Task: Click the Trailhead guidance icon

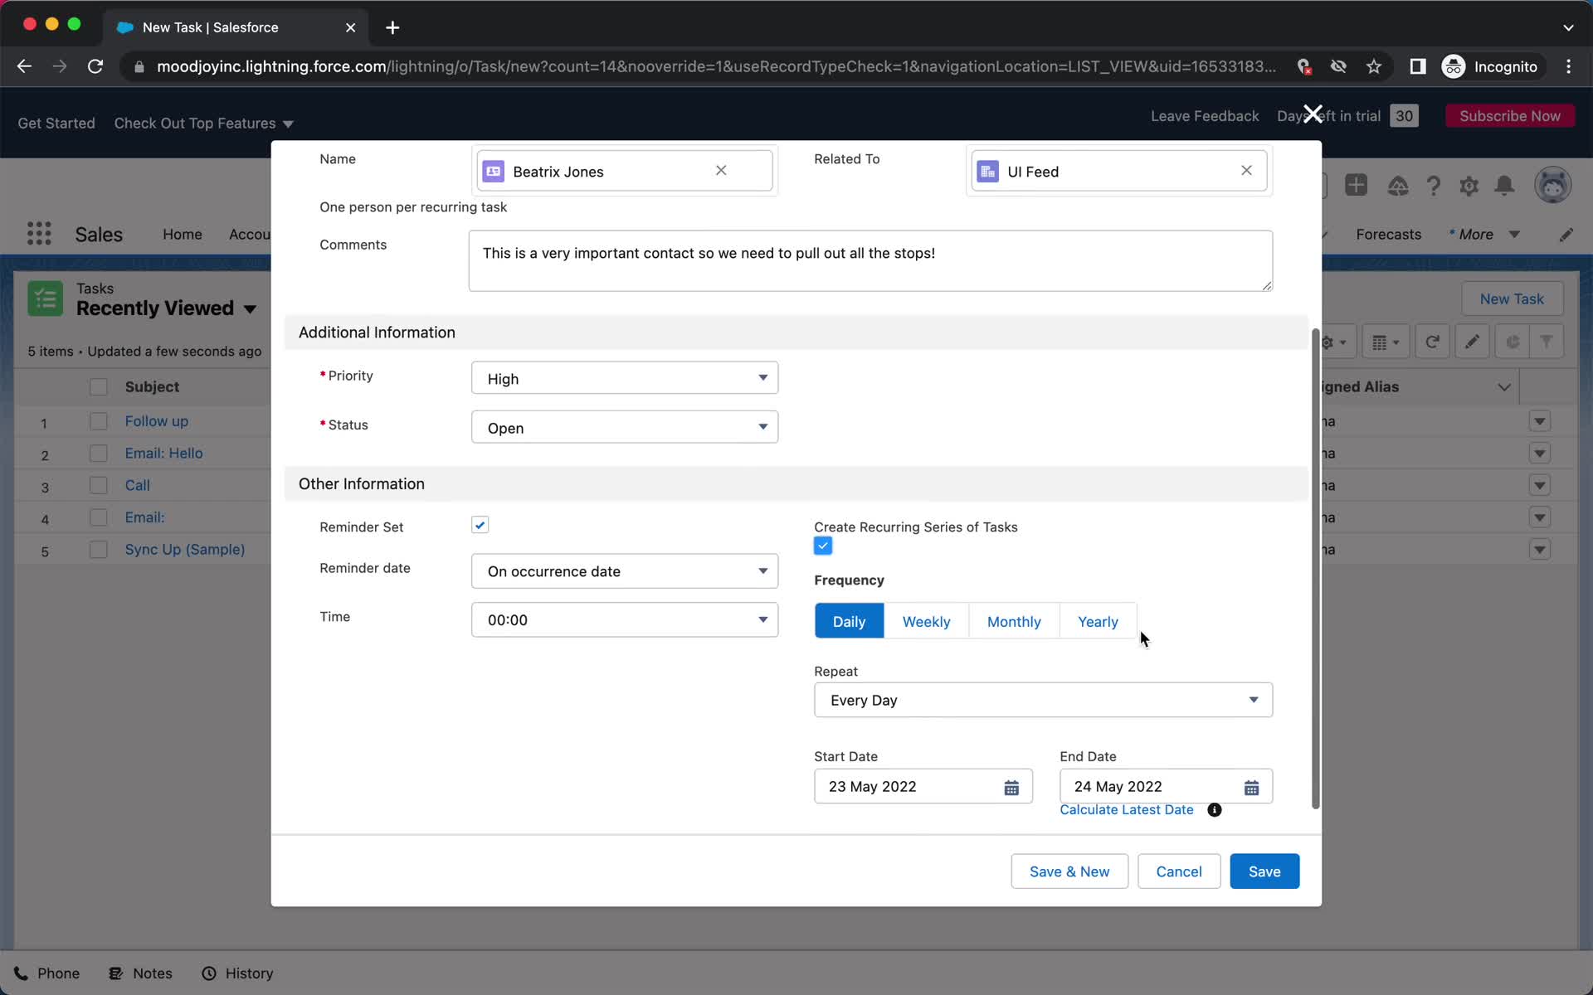Action: (x=1398, y=186)
